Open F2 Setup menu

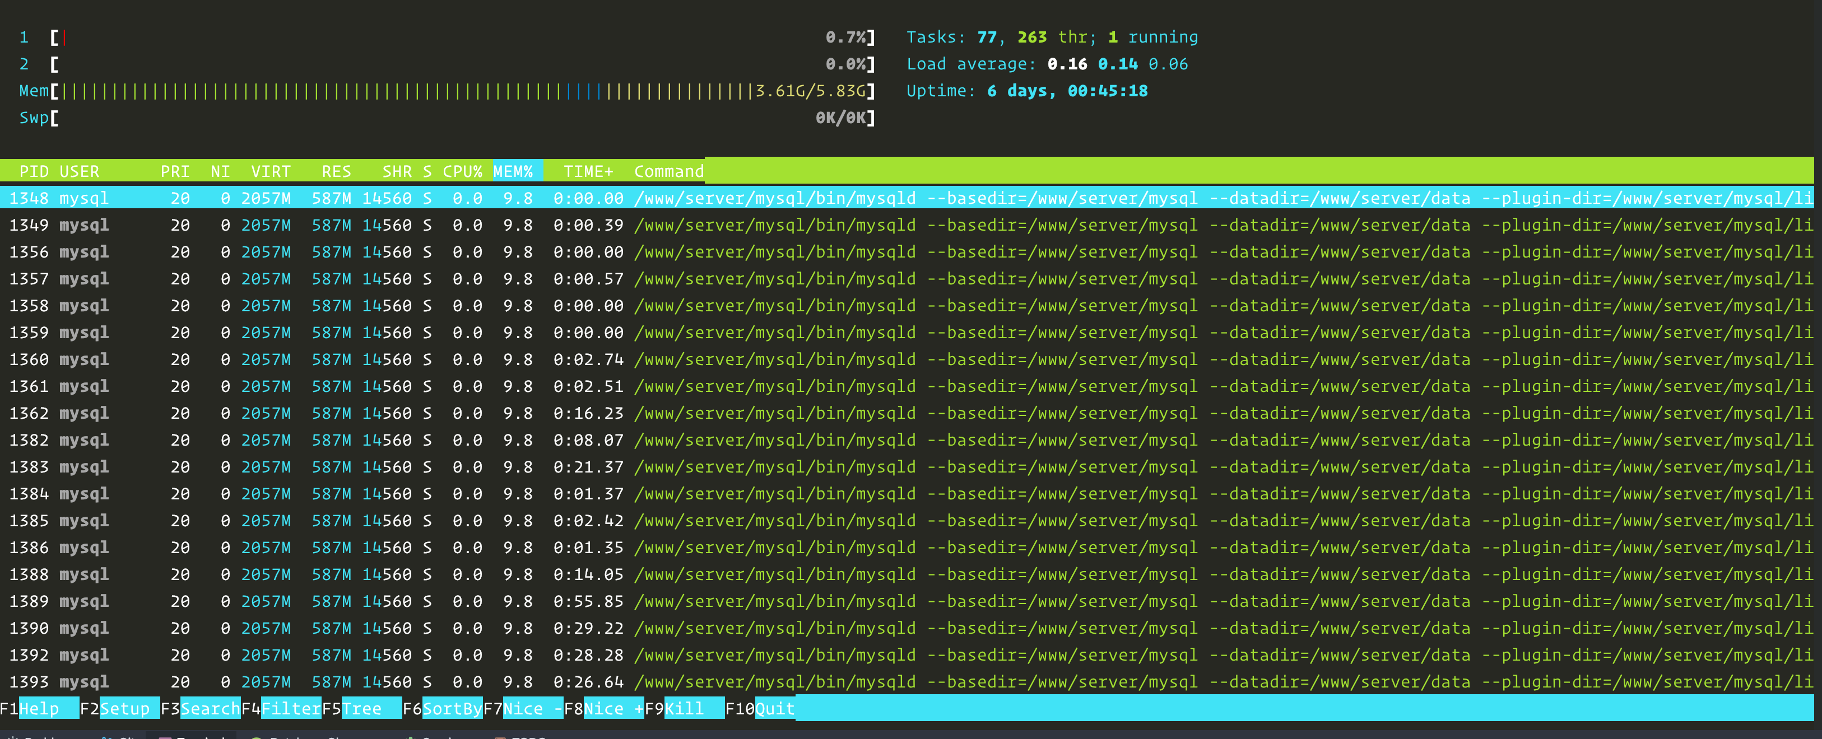coord(124,709)
